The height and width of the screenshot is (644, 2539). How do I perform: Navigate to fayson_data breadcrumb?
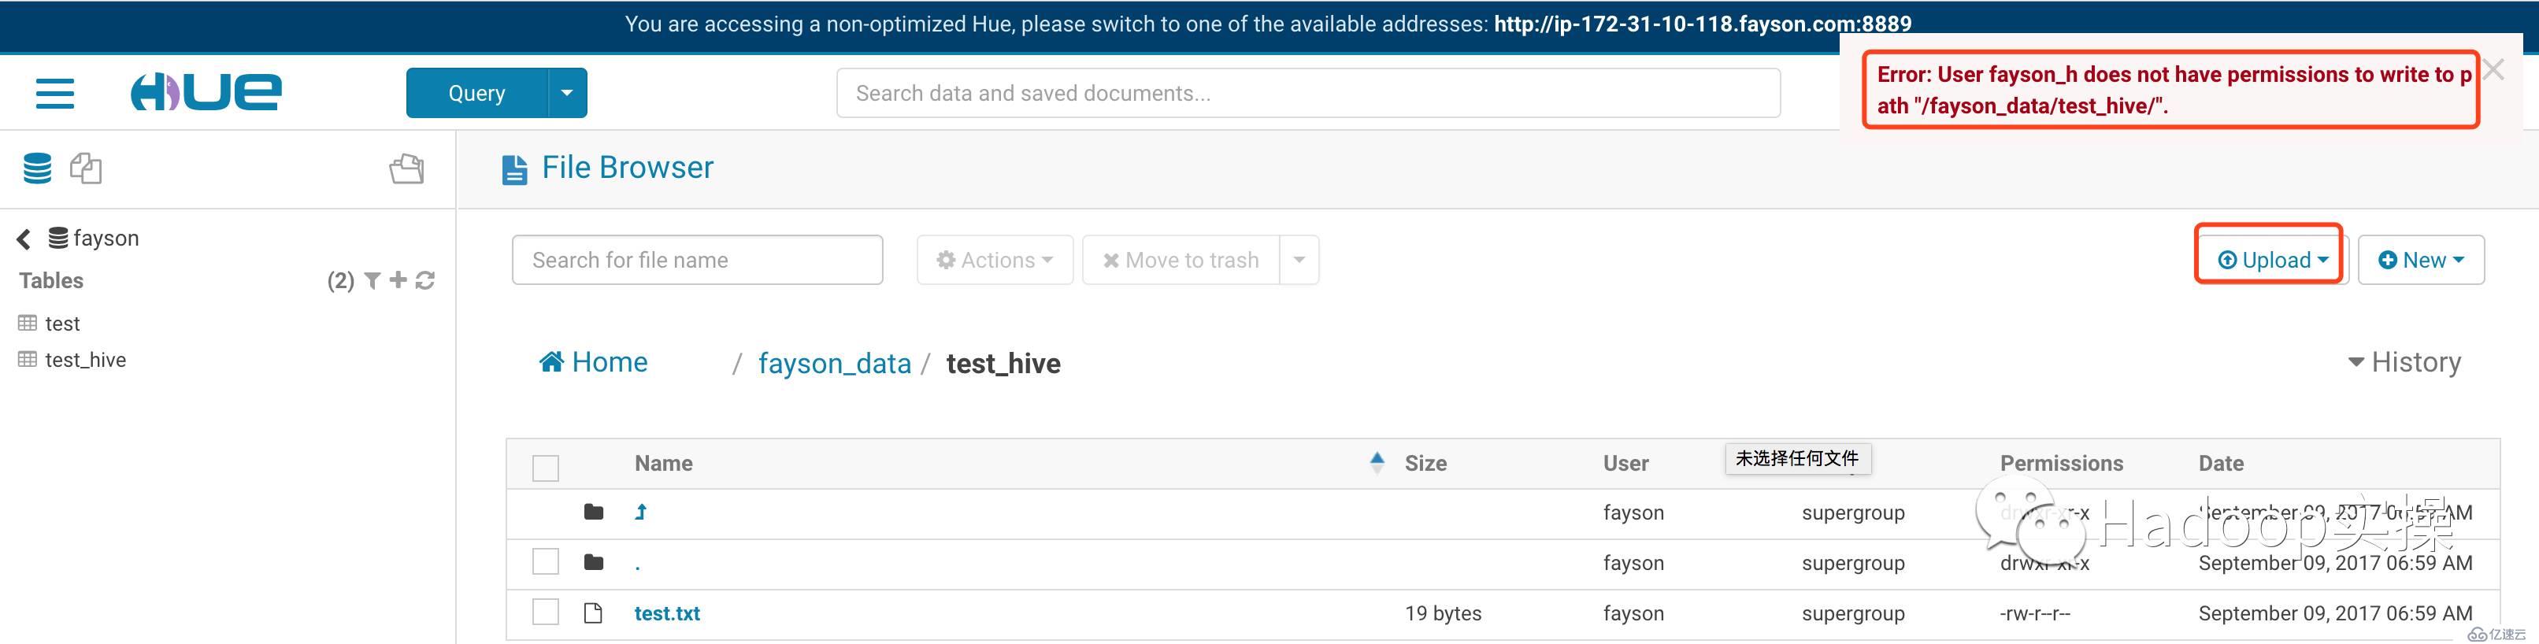[x=834, y=364]
